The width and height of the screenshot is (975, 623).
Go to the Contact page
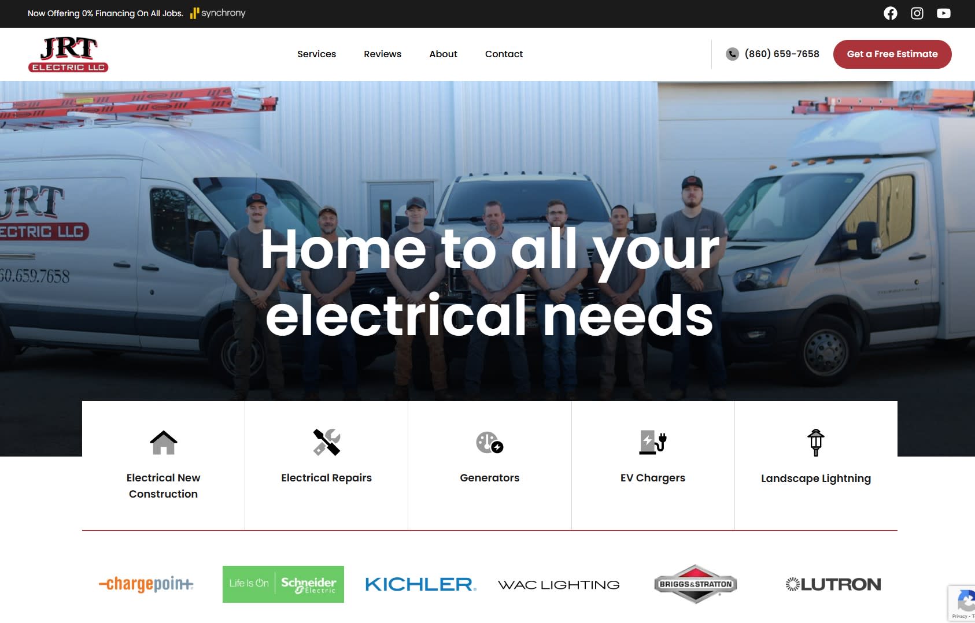tap(504, 54)
